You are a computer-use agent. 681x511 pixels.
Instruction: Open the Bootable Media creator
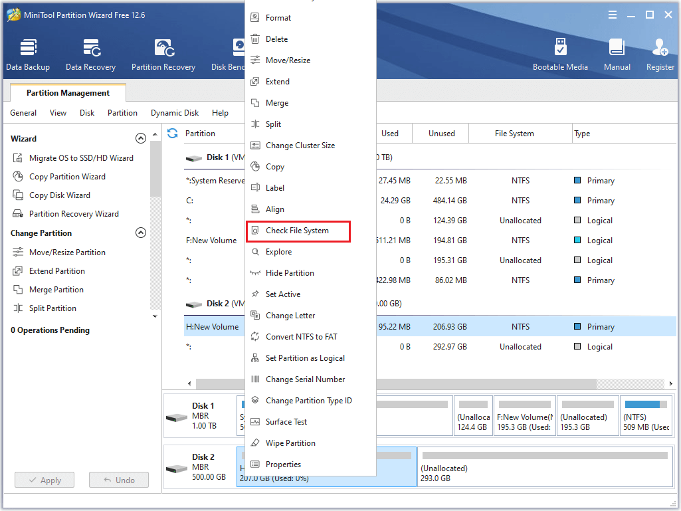[x=560, y=53]
